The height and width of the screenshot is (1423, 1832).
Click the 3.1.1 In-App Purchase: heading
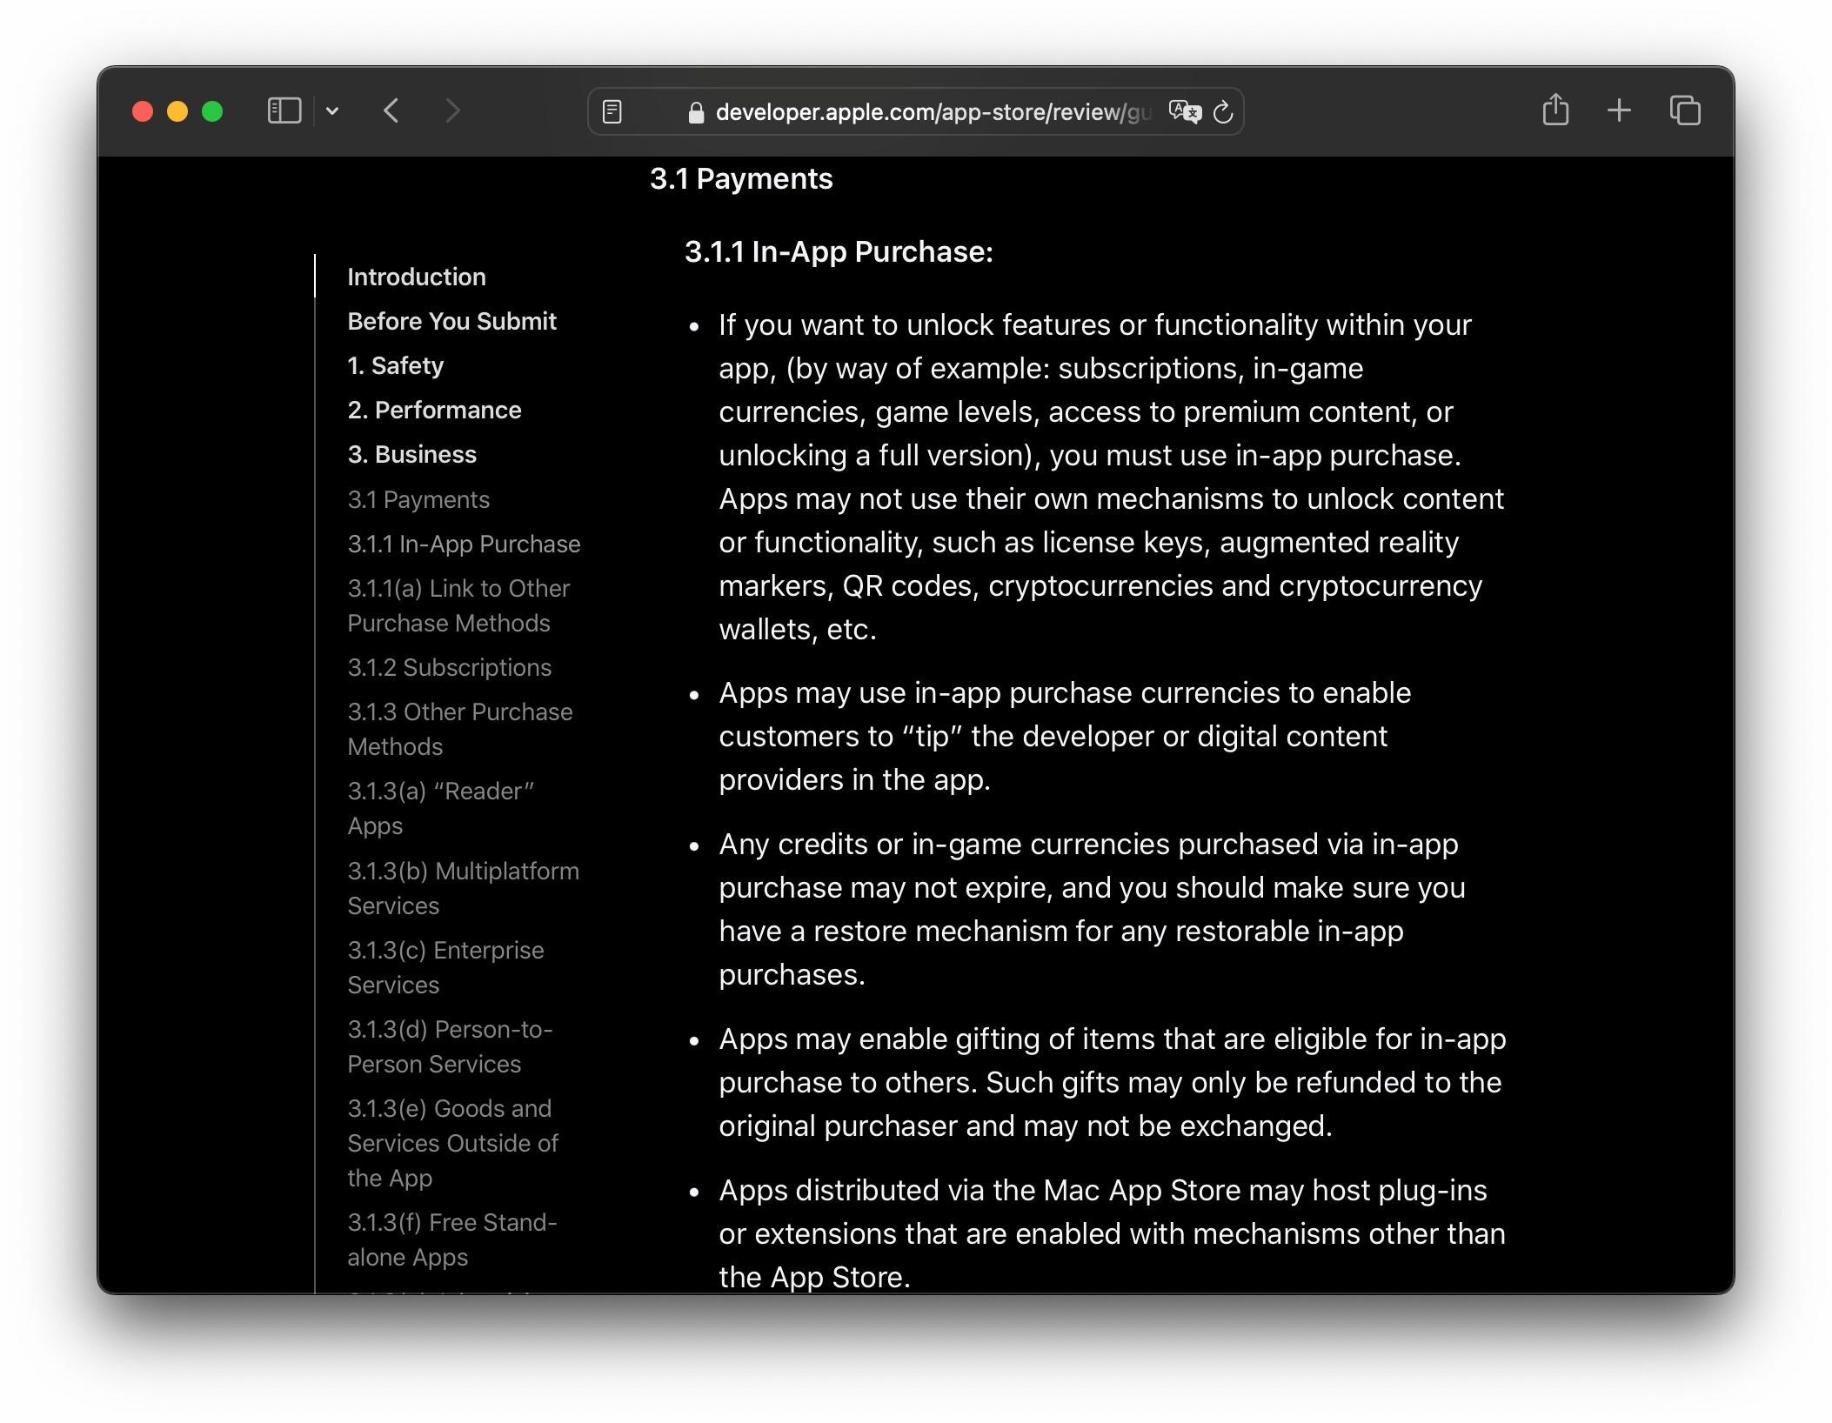[839, 251]
